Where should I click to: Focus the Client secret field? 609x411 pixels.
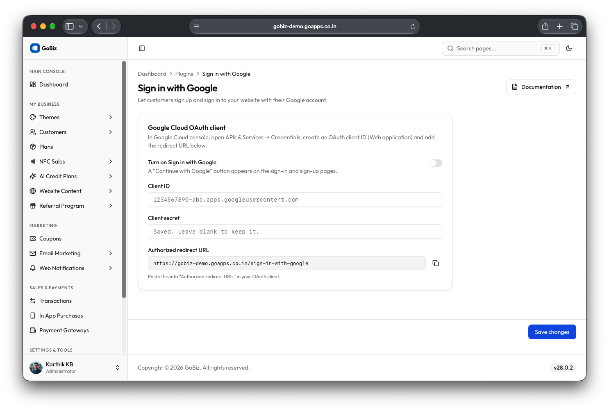click(x=295, y=232)
